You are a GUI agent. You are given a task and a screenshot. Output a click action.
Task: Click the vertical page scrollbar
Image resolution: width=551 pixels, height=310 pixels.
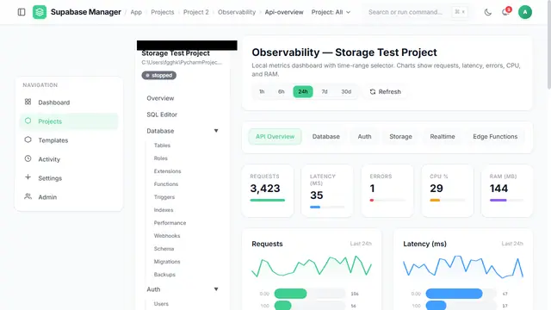[549, 46]
